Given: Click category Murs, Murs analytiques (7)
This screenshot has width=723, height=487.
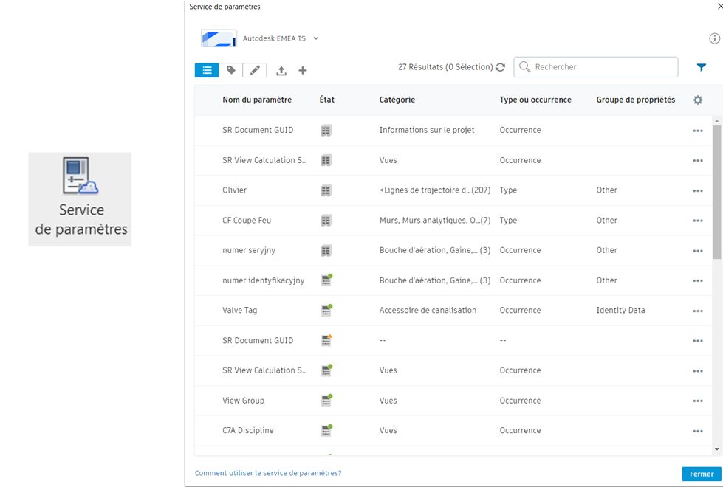Looking at the screenshot, I should click(435, 220).
